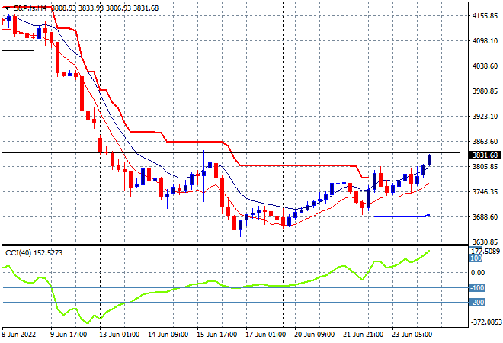
Task: Click the 4155.85 price axis label
Action: 484,15
